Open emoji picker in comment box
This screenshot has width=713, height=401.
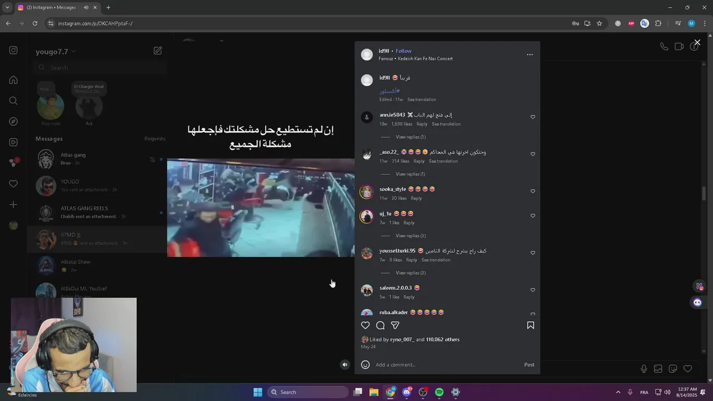365,365
